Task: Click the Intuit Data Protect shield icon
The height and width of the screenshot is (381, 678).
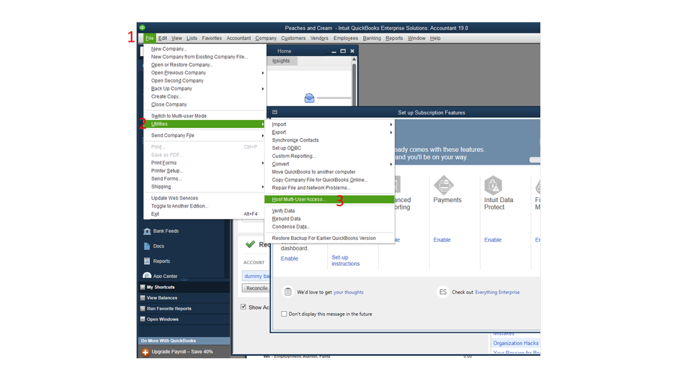Action: (493, 185)
